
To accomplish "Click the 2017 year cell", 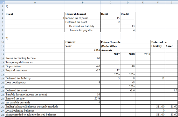I will [x=110, y=54].
